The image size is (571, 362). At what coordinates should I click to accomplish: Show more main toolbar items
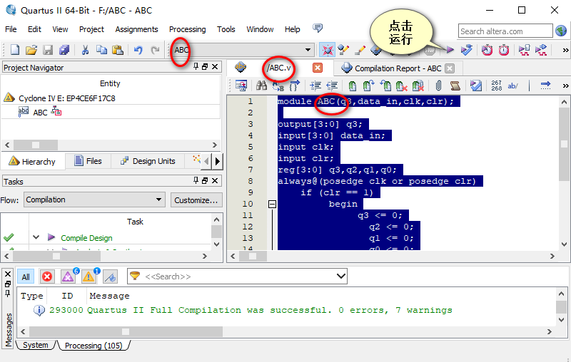pyautogui.click(x=565, y=50)
